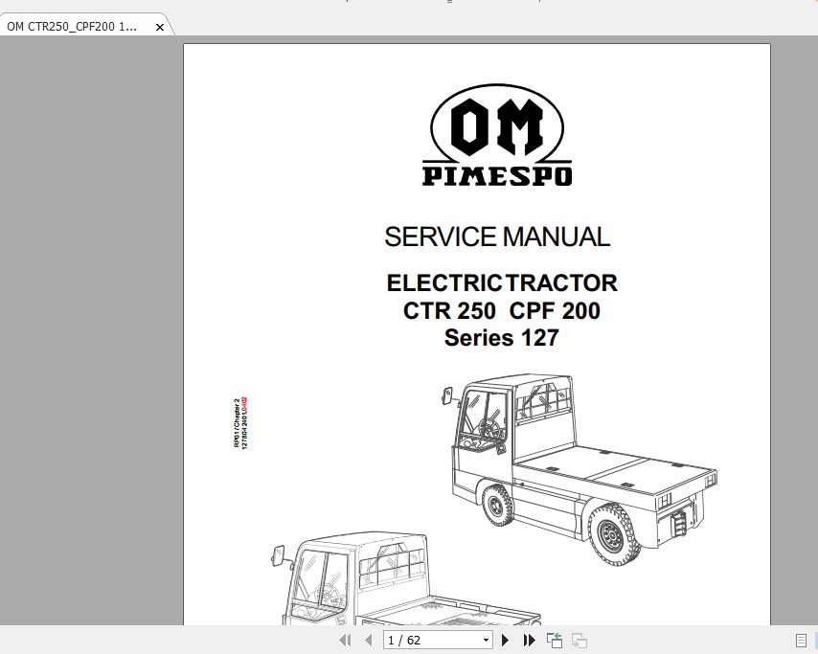Viewport: 818px width, 654px height.
Task: Click the SERVICE MANUAL heading
Action: point(496,237)
